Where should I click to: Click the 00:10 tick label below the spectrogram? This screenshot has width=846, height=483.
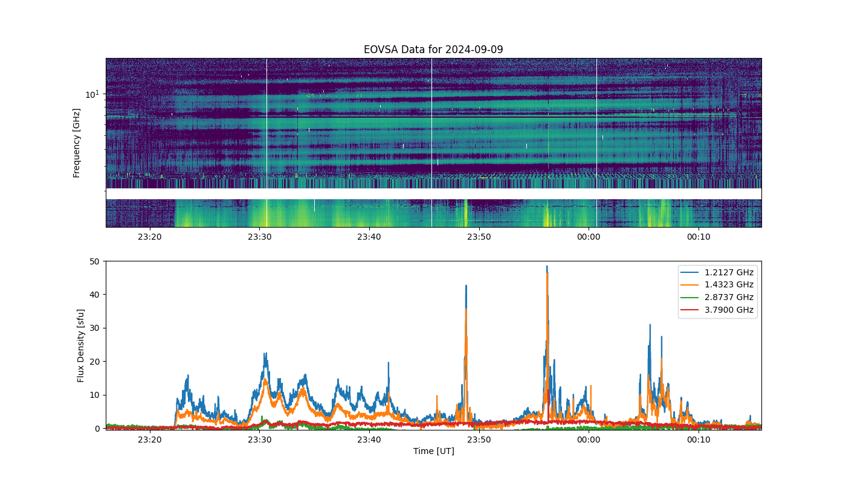[x=699, y=237]
